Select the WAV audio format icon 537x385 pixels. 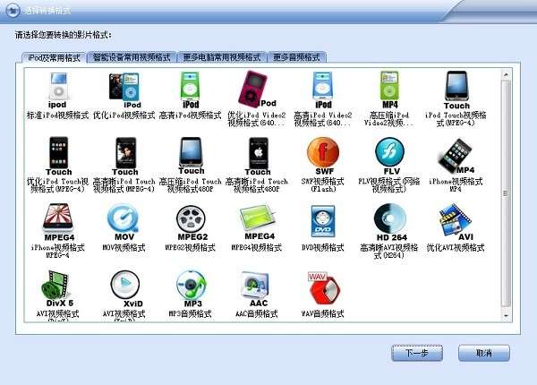324,288
